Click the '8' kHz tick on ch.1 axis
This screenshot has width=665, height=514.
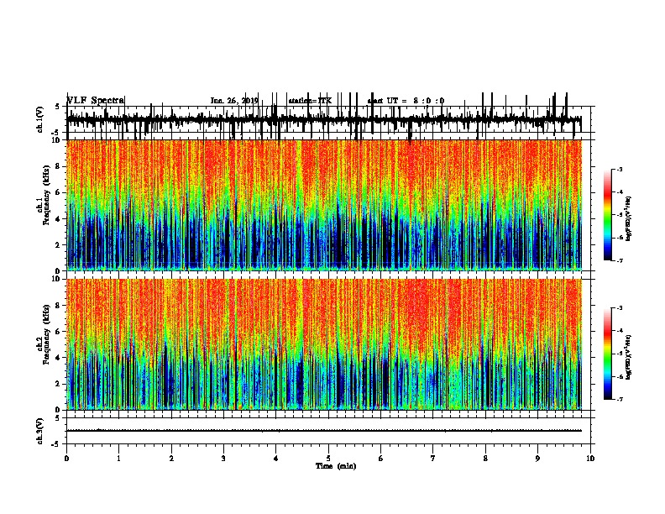[x=59, y=166]
